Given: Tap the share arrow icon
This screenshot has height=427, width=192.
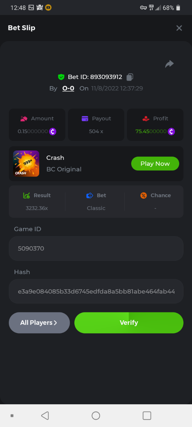Looking at the screenshot, I should click(169, 64).
